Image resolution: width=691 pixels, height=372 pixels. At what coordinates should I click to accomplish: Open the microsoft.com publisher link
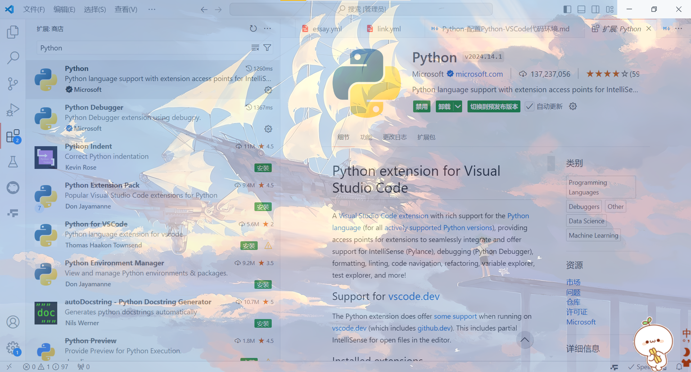click(x=479, y=74)
